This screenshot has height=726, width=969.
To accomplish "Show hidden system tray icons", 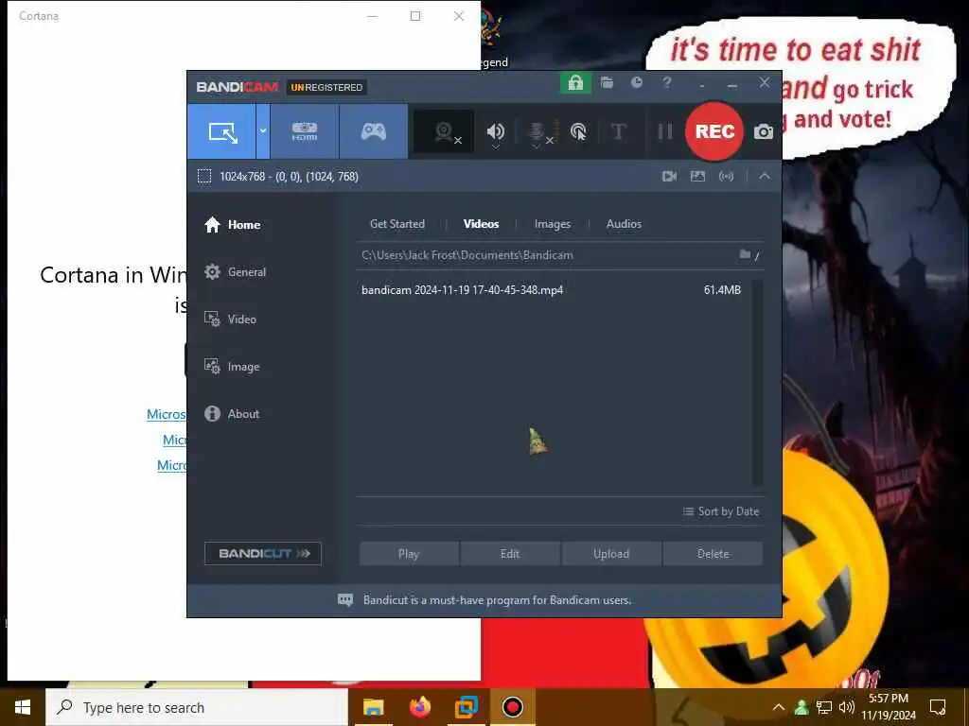I will coord(779,707).
